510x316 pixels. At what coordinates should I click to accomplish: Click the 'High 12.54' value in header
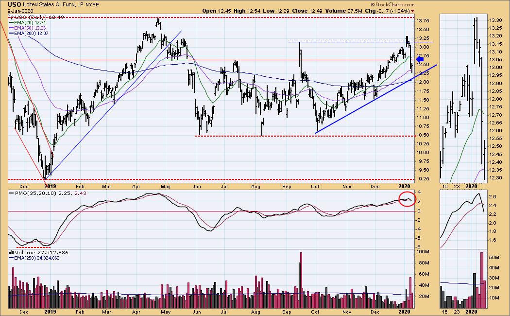(x=247, y=11)
